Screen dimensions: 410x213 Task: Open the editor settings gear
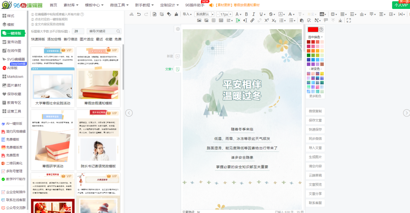[178, 29]
